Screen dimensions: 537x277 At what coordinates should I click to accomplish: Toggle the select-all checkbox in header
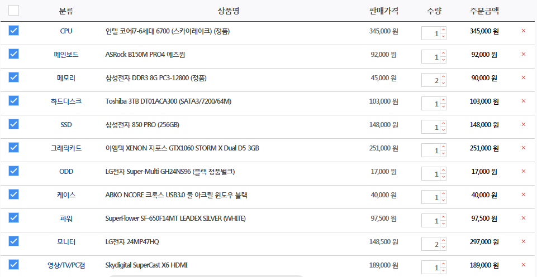[14, 11]
